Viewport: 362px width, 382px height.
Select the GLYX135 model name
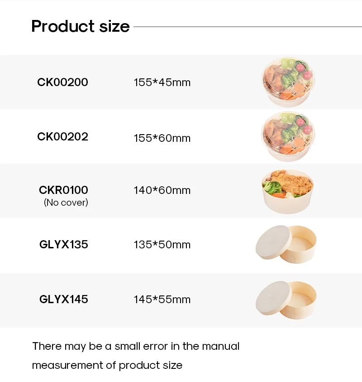click(63, 245)
